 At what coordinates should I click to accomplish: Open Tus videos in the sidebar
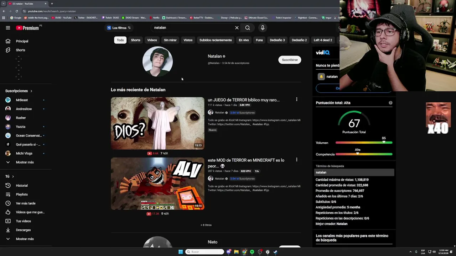(24, 221)
